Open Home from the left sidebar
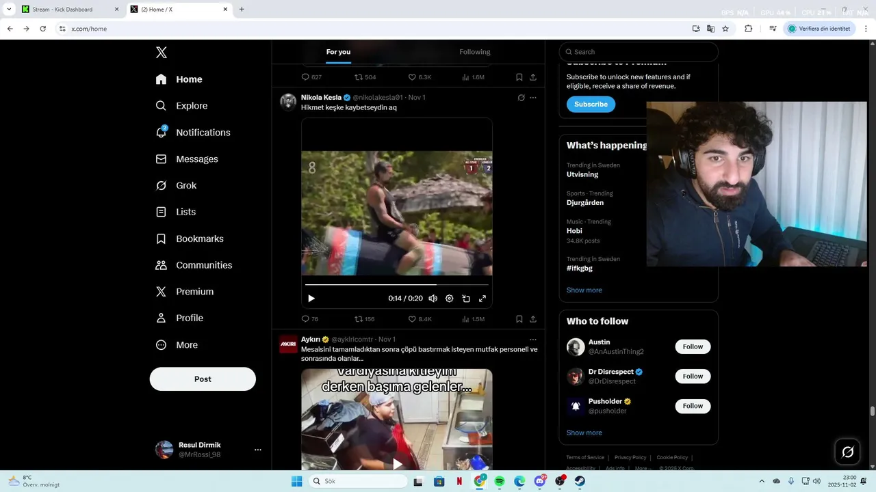 [x=179, y=79]
